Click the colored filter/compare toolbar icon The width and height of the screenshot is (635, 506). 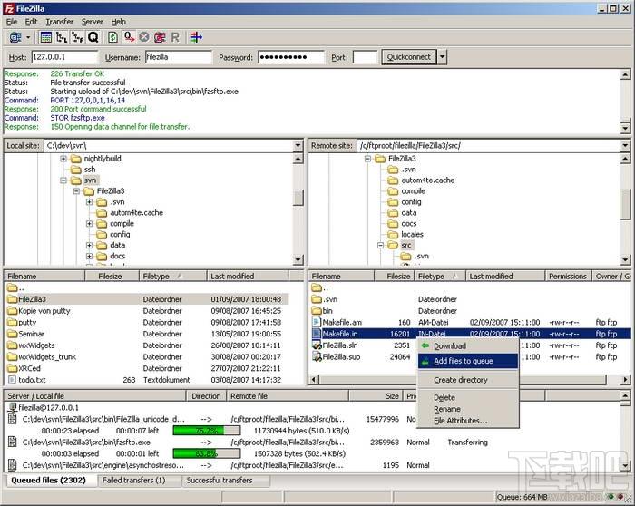(197, 37)
